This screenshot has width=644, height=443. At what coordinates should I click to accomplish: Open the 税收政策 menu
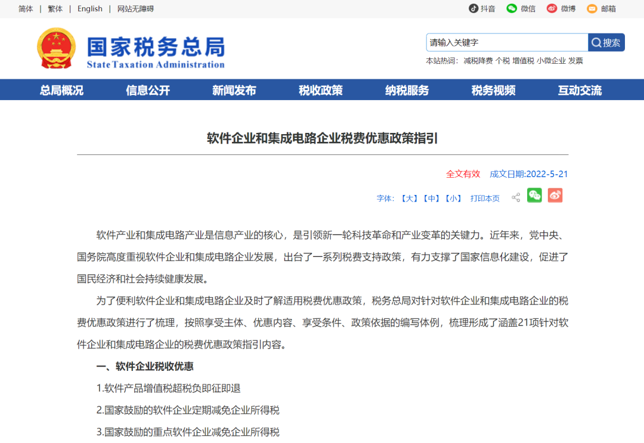click(321, 90)
